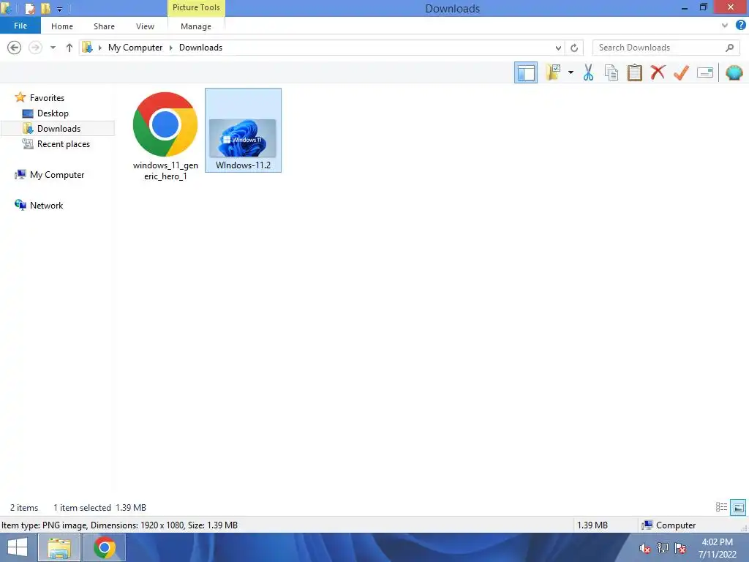Expand the ribbon with chevron

pos(725,26)
